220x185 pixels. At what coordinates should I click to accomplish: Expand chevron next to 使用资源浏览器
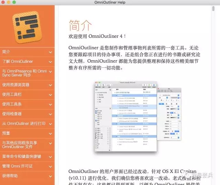pos(51,85)
